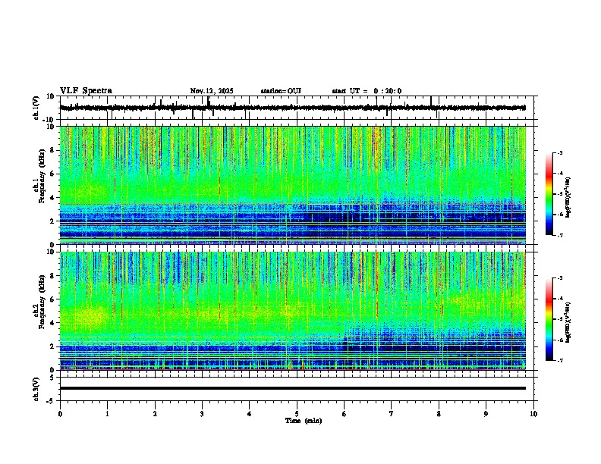
Task: Click time axis tick label "3"
Action: [x=202, y=414]
